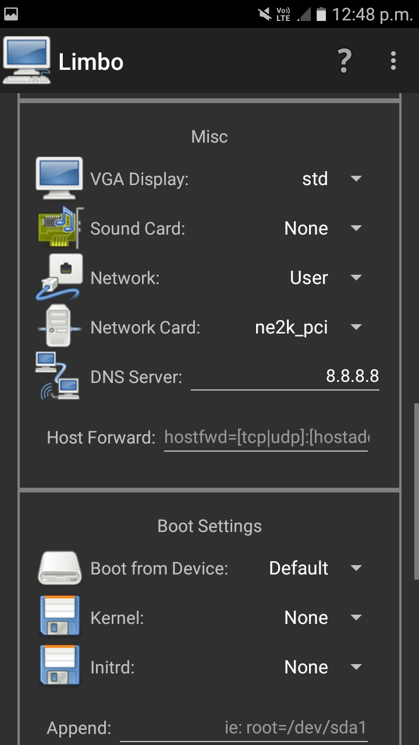This screenshot has height=745, width=419.
Task: Tap the Append label
Action: tap(79, 729)
